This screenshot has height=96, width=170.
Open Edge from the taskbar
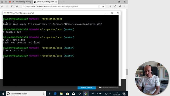coord(55,94)
